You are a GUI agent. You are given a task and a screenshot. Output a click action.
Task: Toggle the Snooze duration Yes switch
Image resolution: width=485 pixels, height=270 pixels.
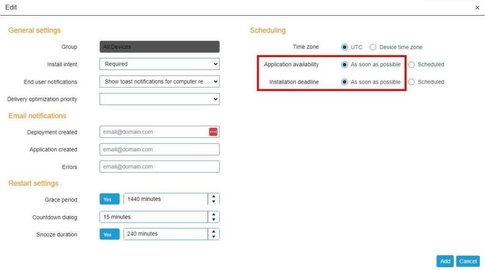click(109, 234)
